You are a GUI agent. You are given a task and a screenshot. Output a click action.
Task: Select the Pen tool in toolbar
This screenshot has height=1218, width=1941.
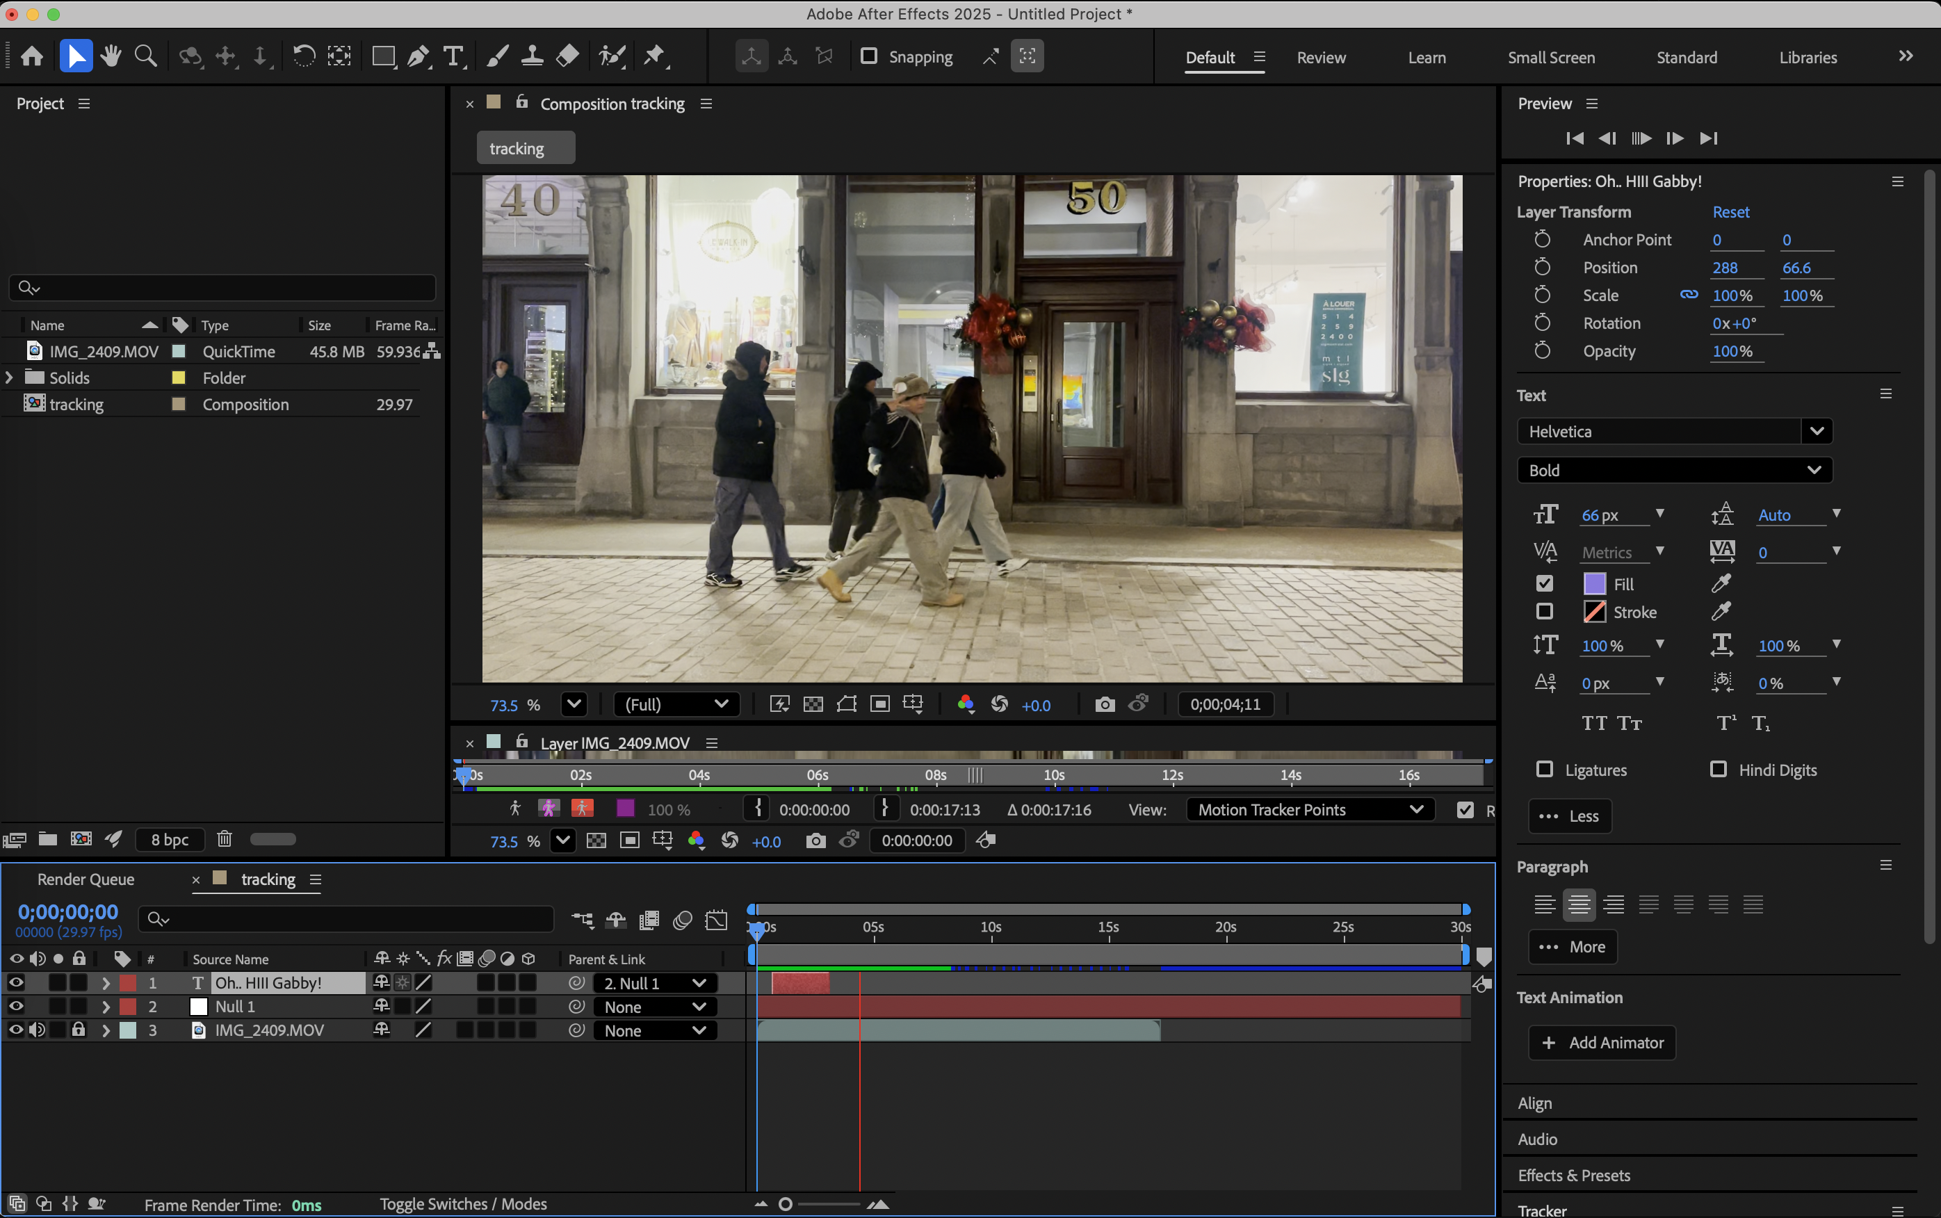pos(418,56)
